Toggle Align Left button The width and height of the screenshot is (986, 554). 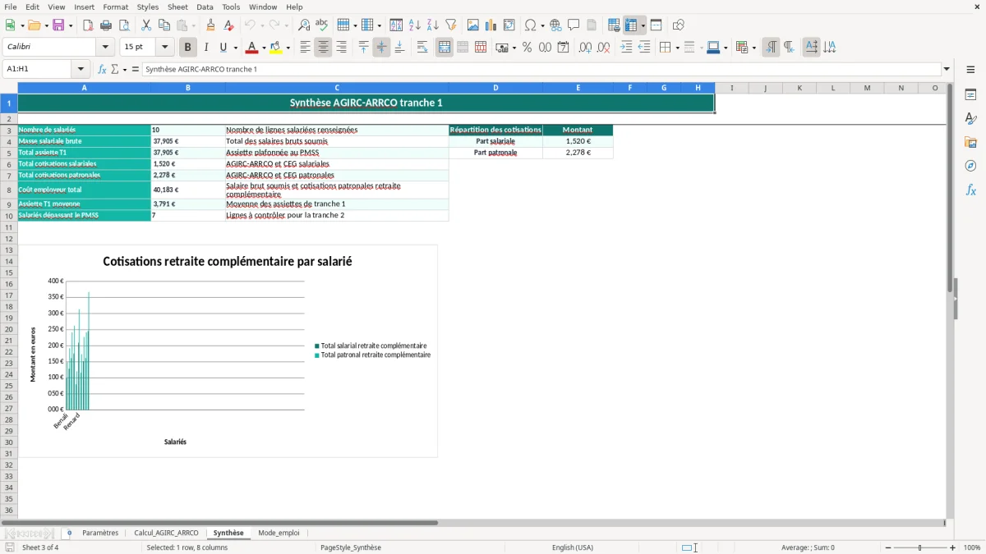click(x=306, y=48)
